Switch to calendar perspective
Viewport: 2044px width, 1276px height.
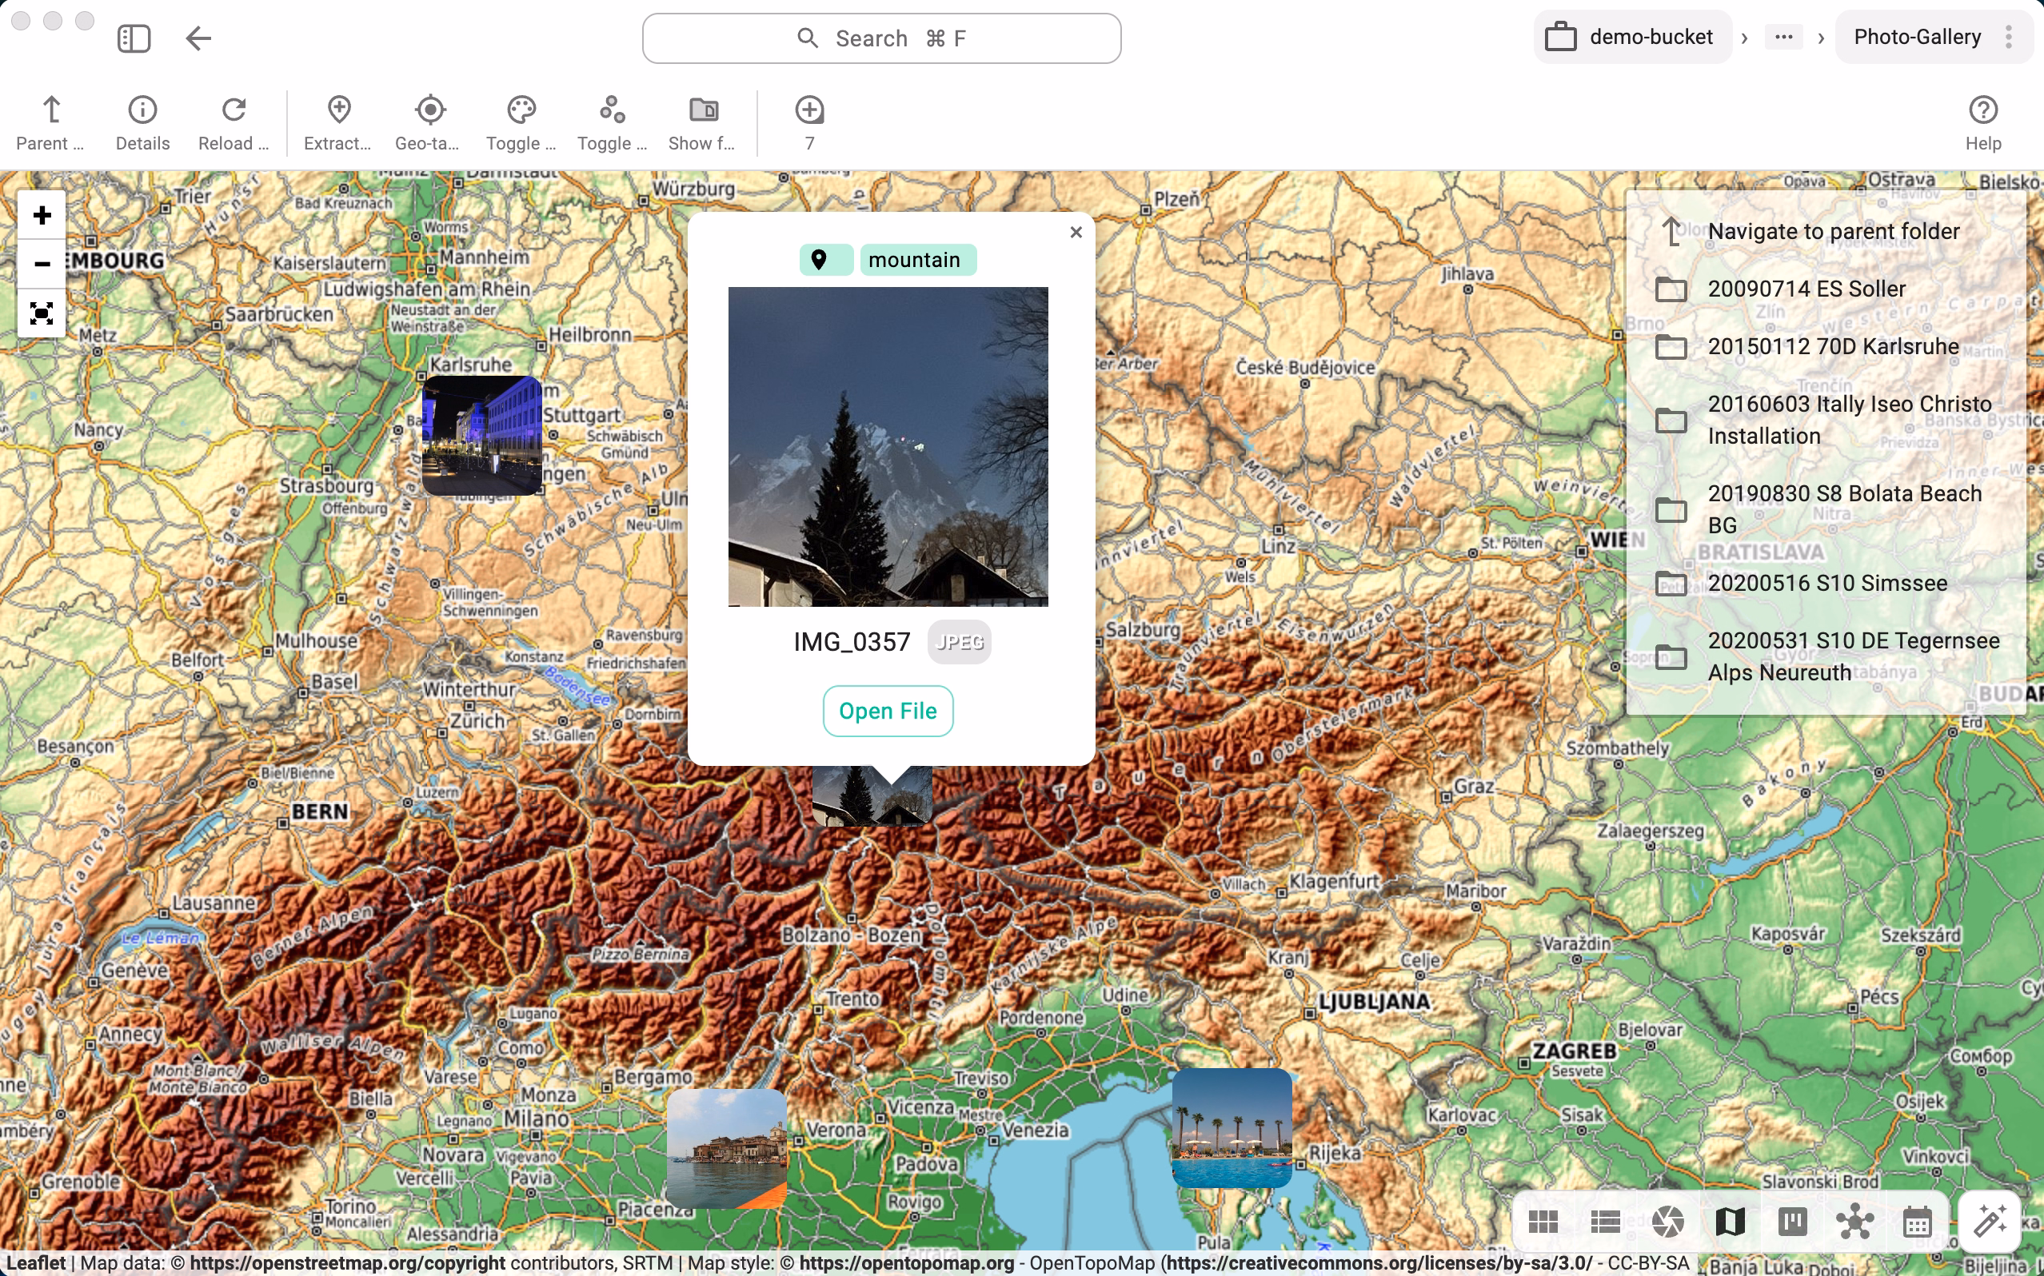1917,1221
